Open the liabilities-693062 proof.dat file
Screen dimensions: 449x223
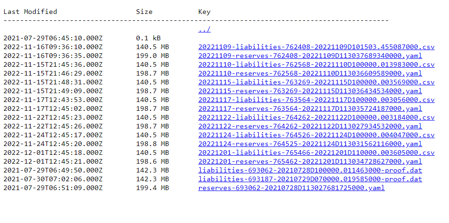point(310,170)
